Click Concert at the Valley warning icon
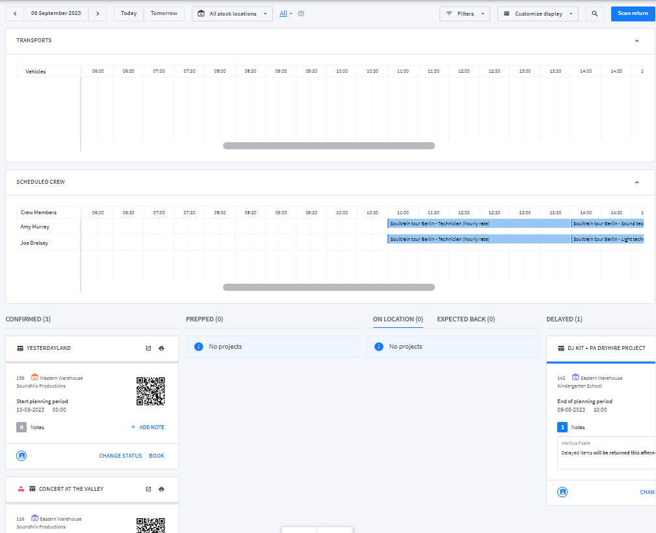Image resolution: width=656 pixels, height=533 pixels. [x=21, y=489]
